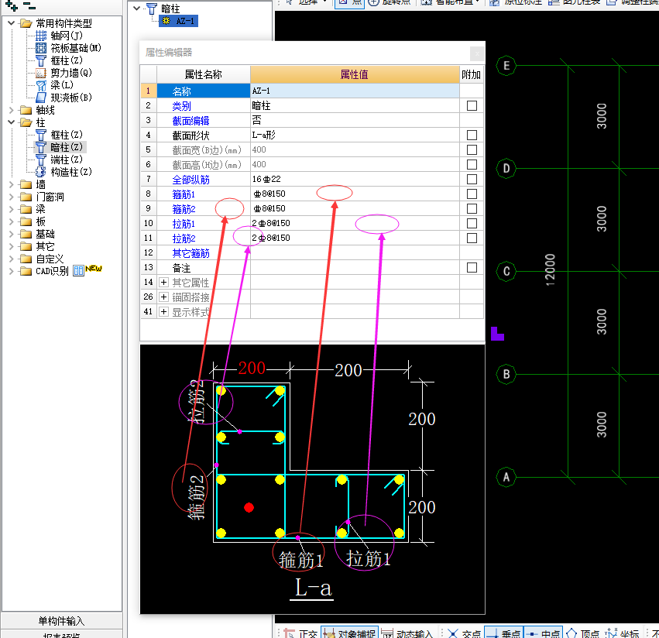Select 轴网(J) grid icon in tree
The height and width of the screenshot is (638, 659).
41,36
